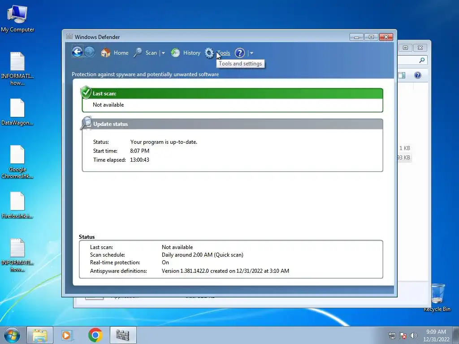This screenshot has height=344, width=459.
Task: Launch Windows Media Player from taskbar
Action: [67, 335]
